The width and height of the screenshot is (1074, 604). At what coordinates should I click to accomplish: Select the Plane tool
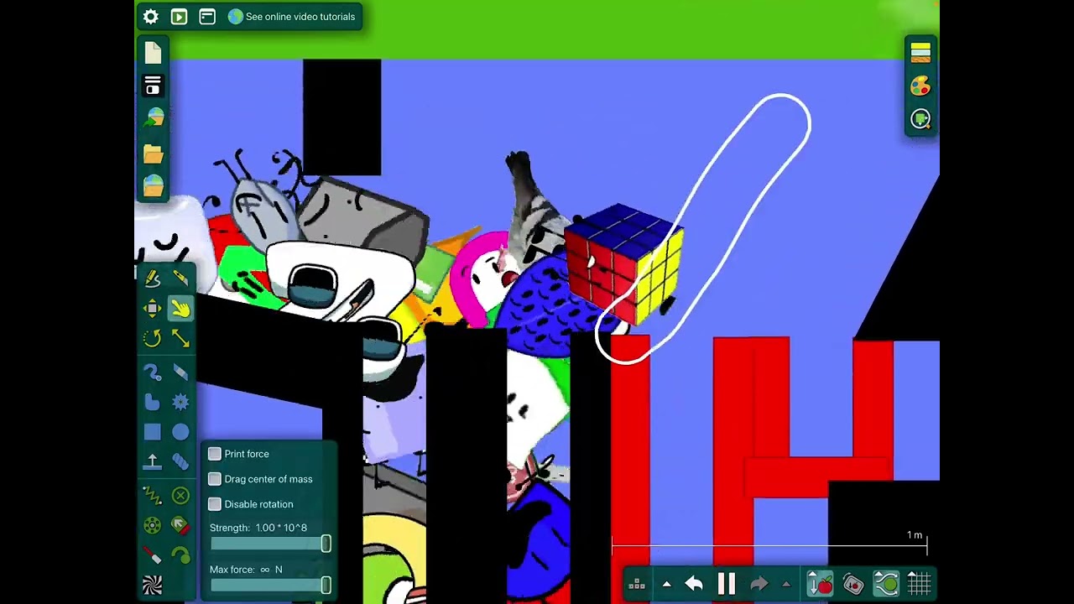152,462
